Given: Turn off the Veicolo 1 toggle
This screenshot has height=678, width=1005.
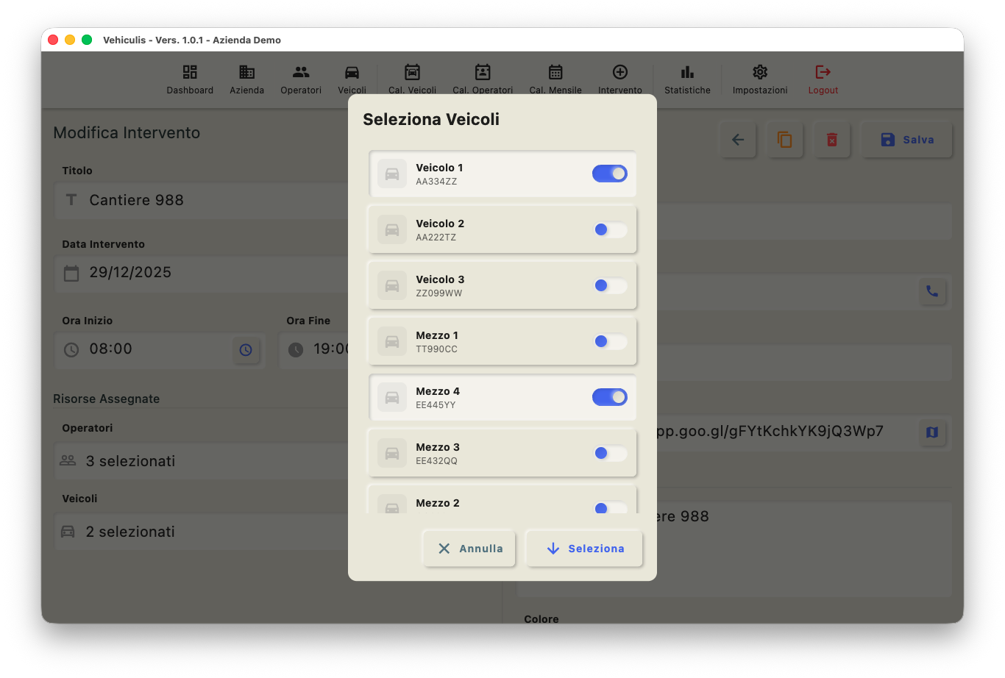Looking at the screenshot, I should (609, 174).
